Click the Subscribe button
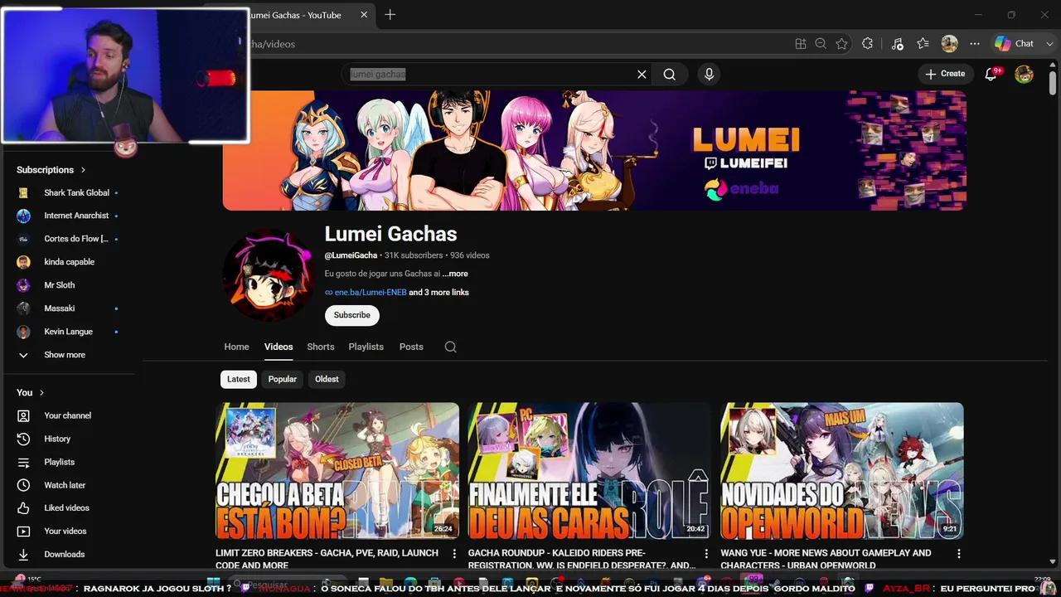 pyautogui.click(x=352, y=315)
